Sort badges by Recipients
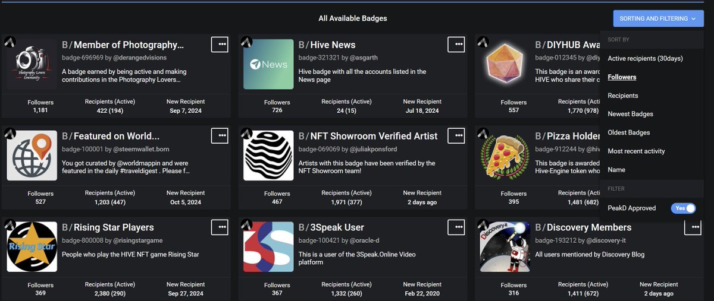 622,96
